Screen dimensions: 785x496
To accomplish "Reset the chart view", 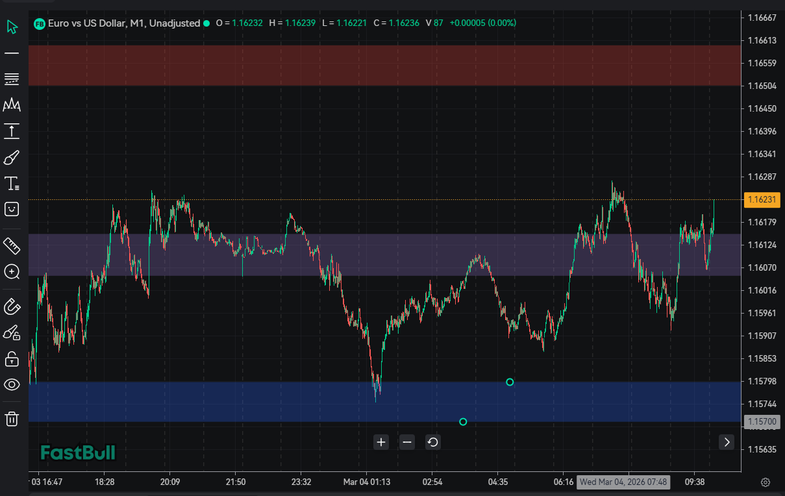I will [433, 442].
